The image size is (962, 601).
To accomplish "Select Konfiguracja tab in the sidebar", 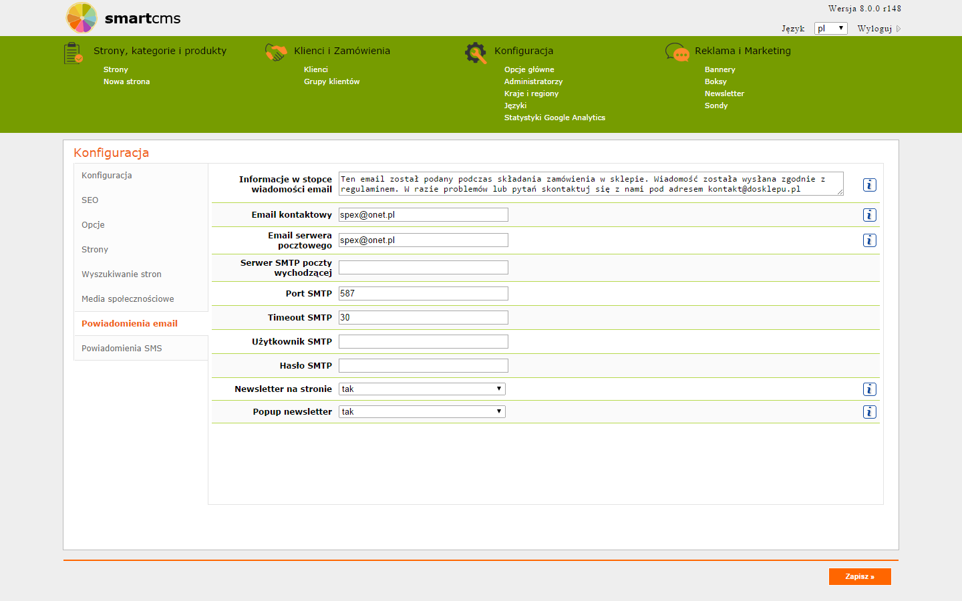I will click(x=141, y=176).
